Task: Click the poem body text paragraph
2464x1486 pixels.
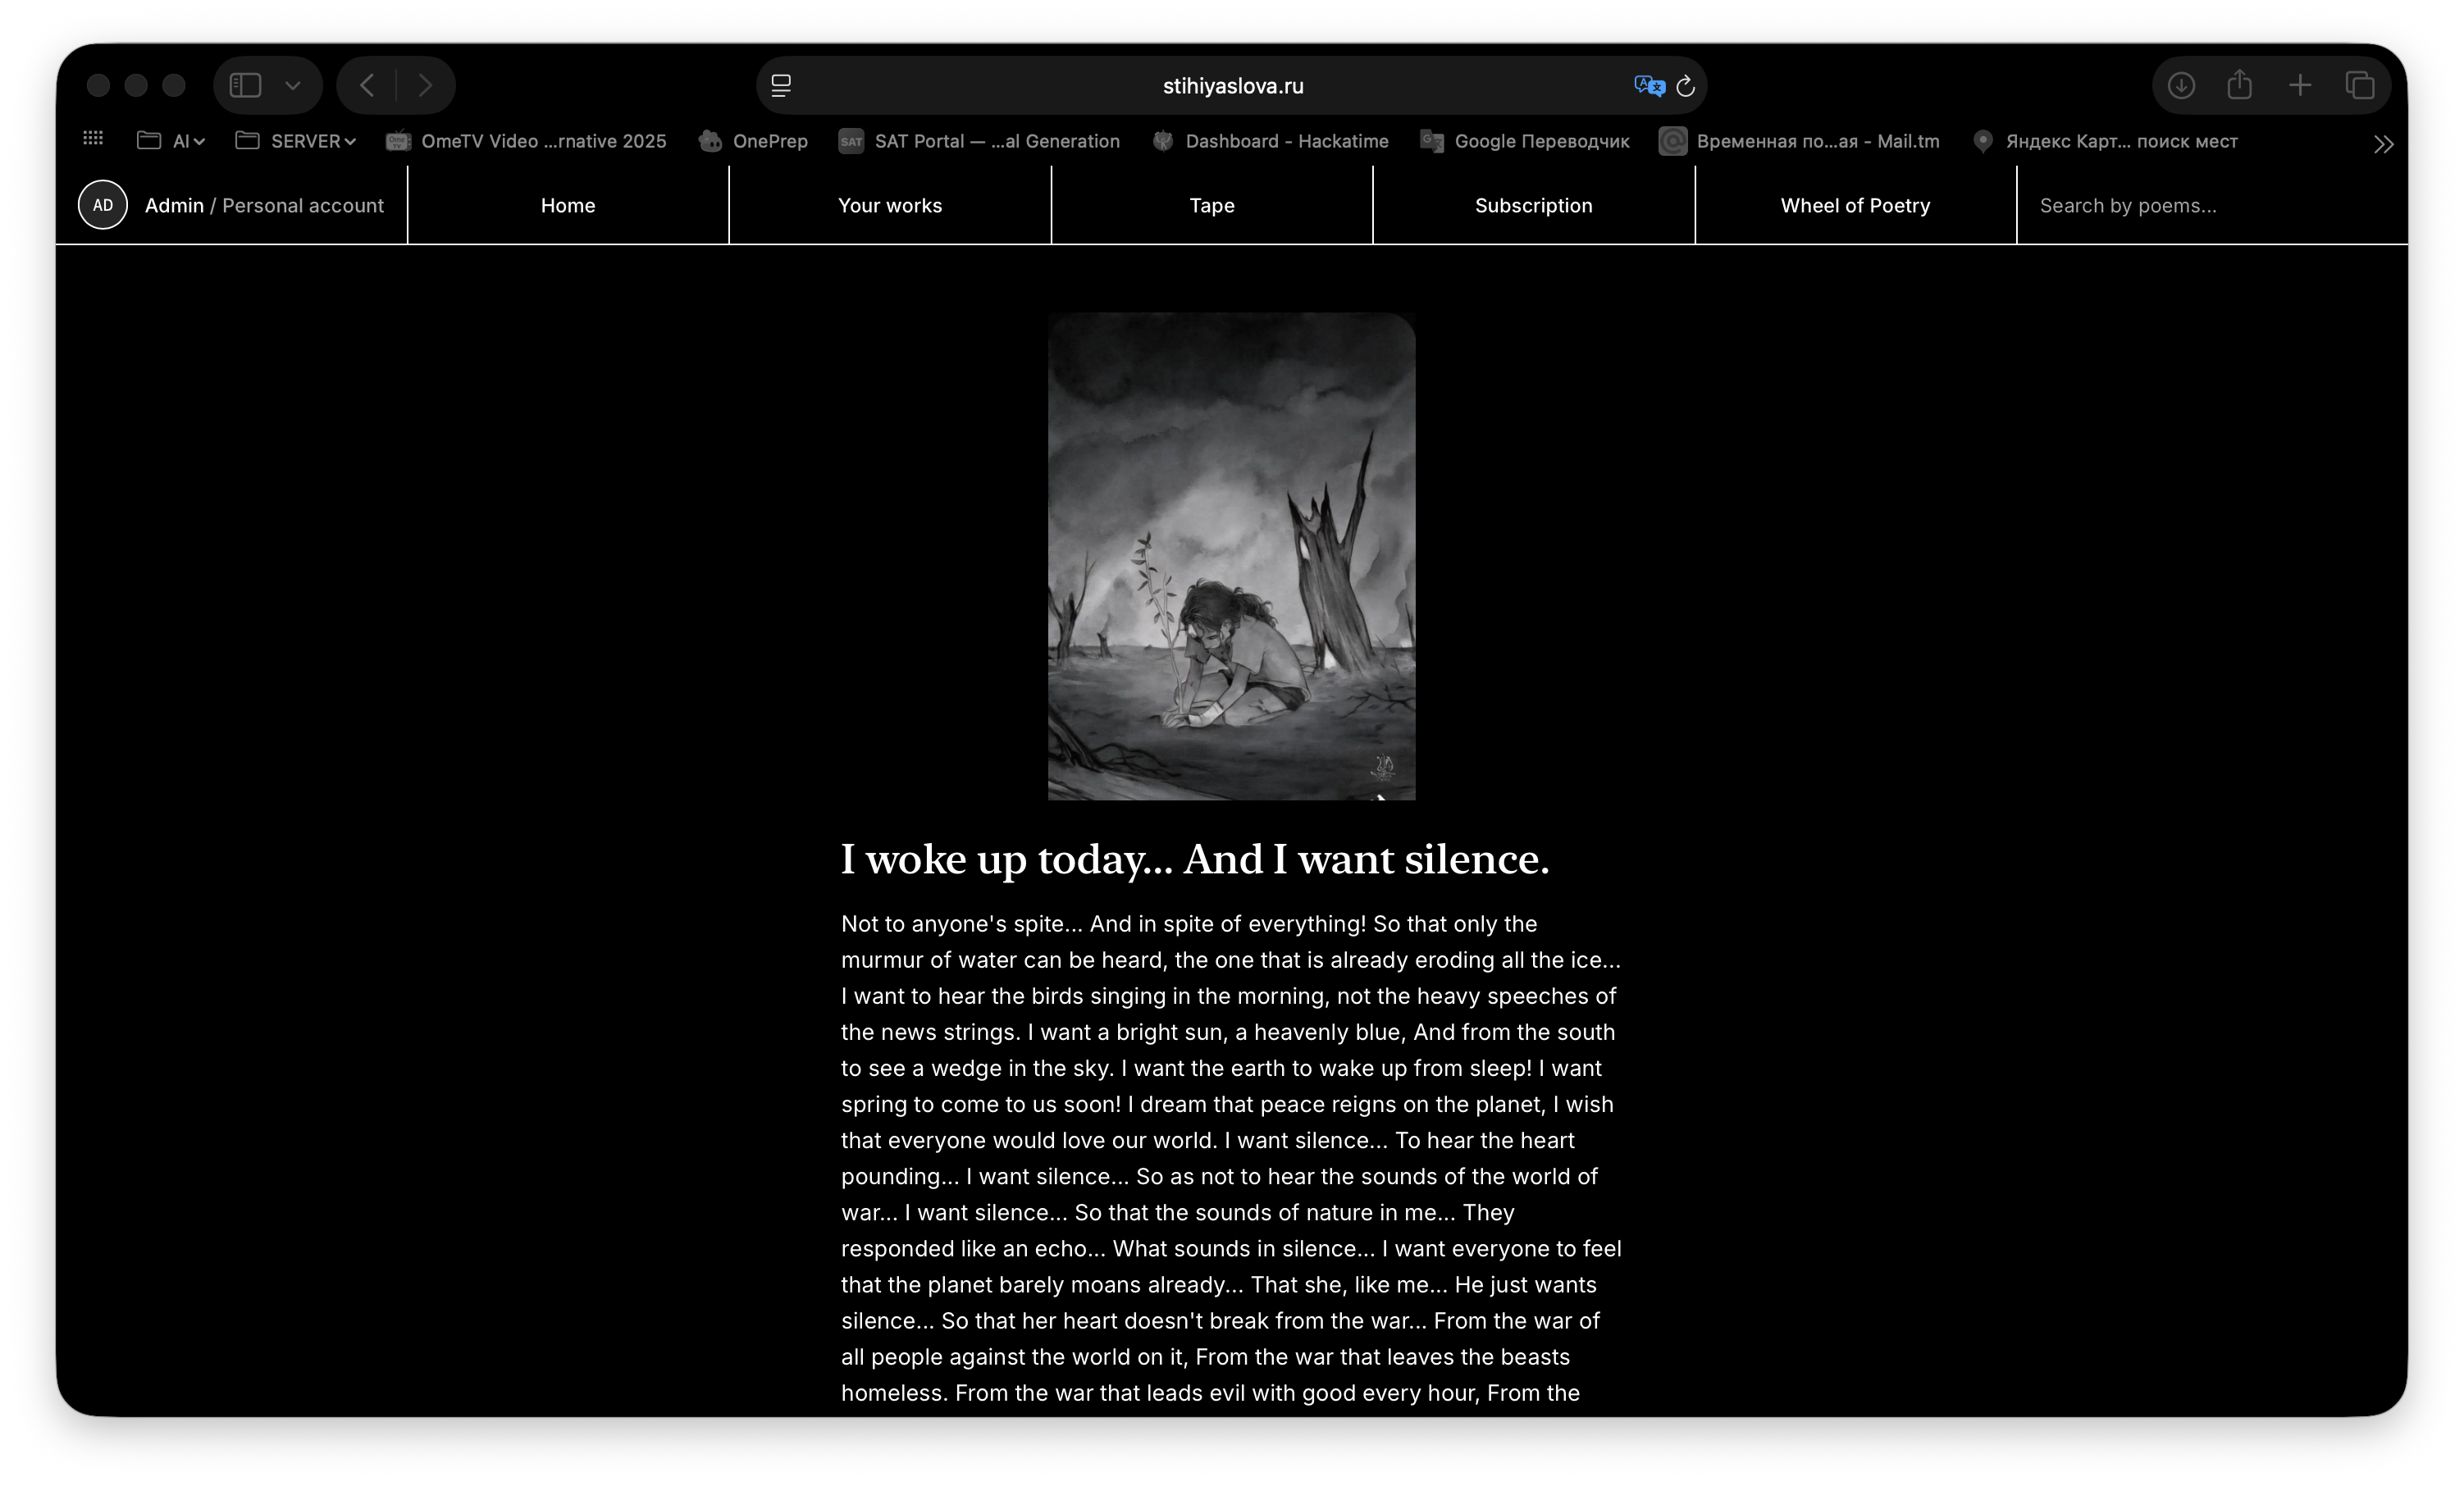Action: [x=1231, y=1158]
